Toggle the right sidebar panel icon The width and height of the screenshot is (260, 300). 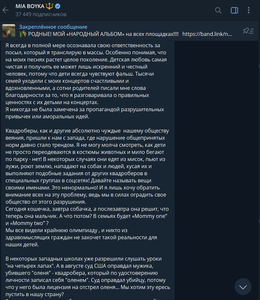tap(234, 10)
